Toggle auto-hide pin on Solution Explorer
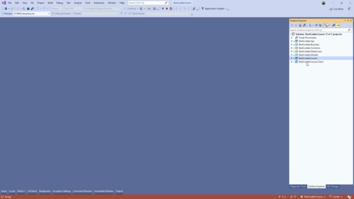The image size is (354, 199). 348,20
